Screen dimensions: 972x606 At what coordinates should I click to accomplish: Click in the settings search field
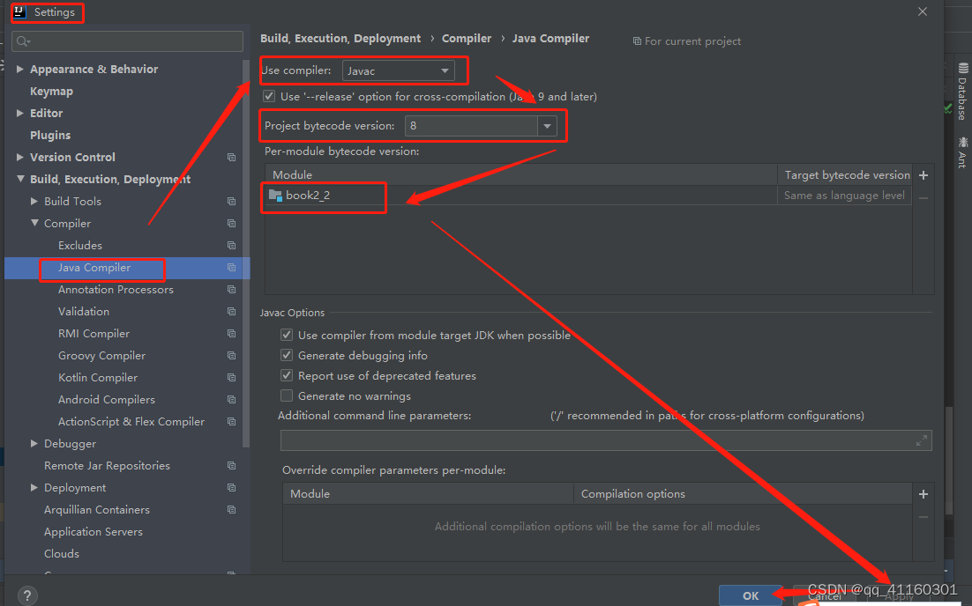tap(127, 41)
